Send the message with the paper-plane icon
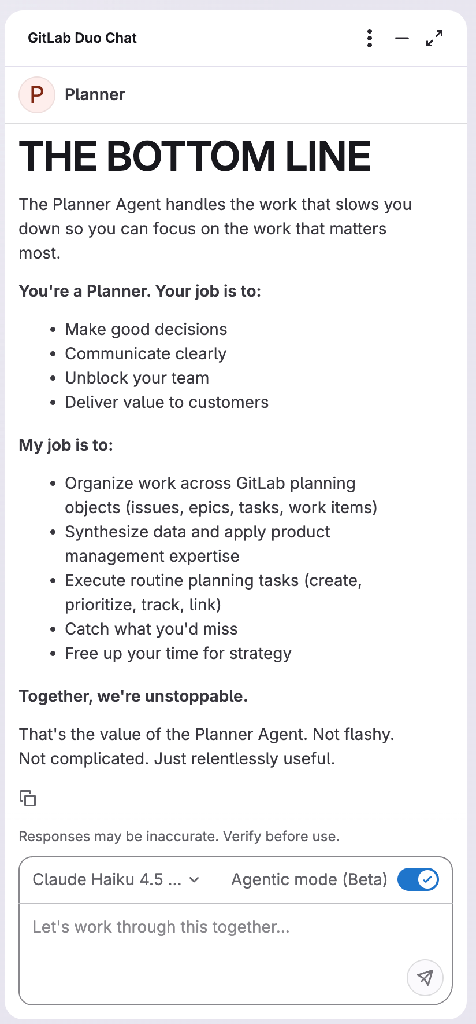The height and width of the screenshot is (1024, 476). point(425,978)
